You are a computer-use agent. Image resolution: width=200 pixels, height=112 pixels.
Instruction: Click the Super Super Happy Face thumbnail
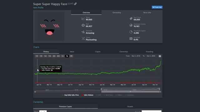pos(49,26)
